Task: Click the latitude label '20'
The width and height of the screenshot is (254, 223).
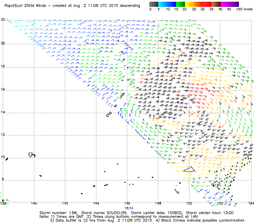Action: (3, 43)
